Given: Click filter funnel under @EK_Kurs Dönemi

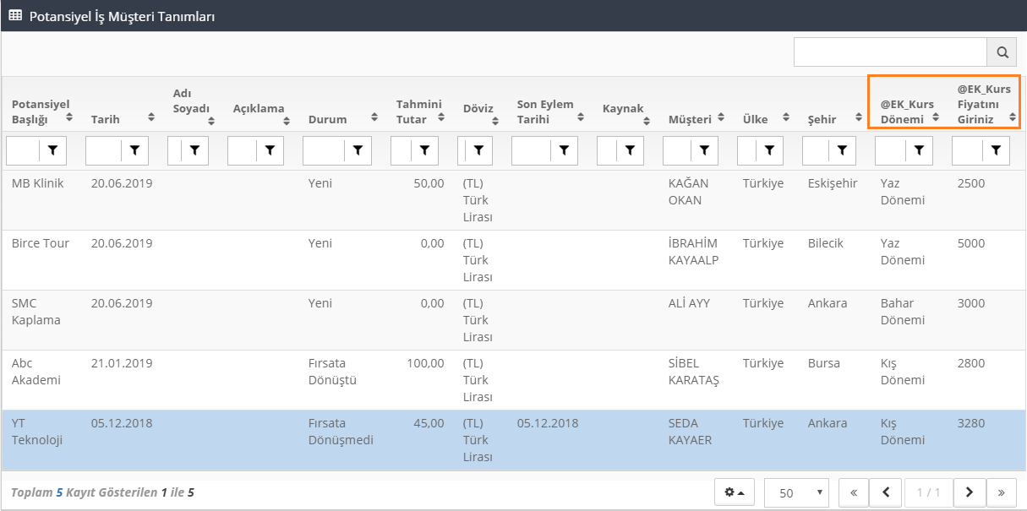Looking at the screenshot, I should [919, 150].
